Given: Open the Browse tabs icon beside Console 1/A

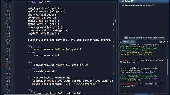Looking at the screenshot, I should [120, 42].
